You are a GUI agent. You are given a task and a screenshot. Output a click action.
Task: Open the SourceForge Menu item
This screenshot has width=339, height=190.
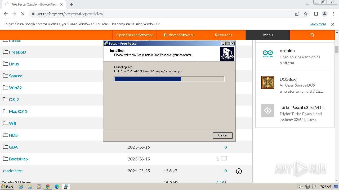coord(268,35)
